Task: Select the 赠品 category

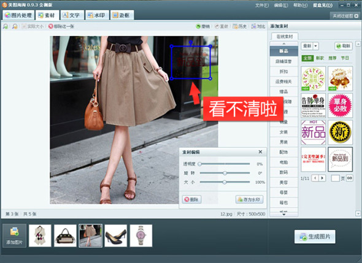Action: click(x=283, y=91)
